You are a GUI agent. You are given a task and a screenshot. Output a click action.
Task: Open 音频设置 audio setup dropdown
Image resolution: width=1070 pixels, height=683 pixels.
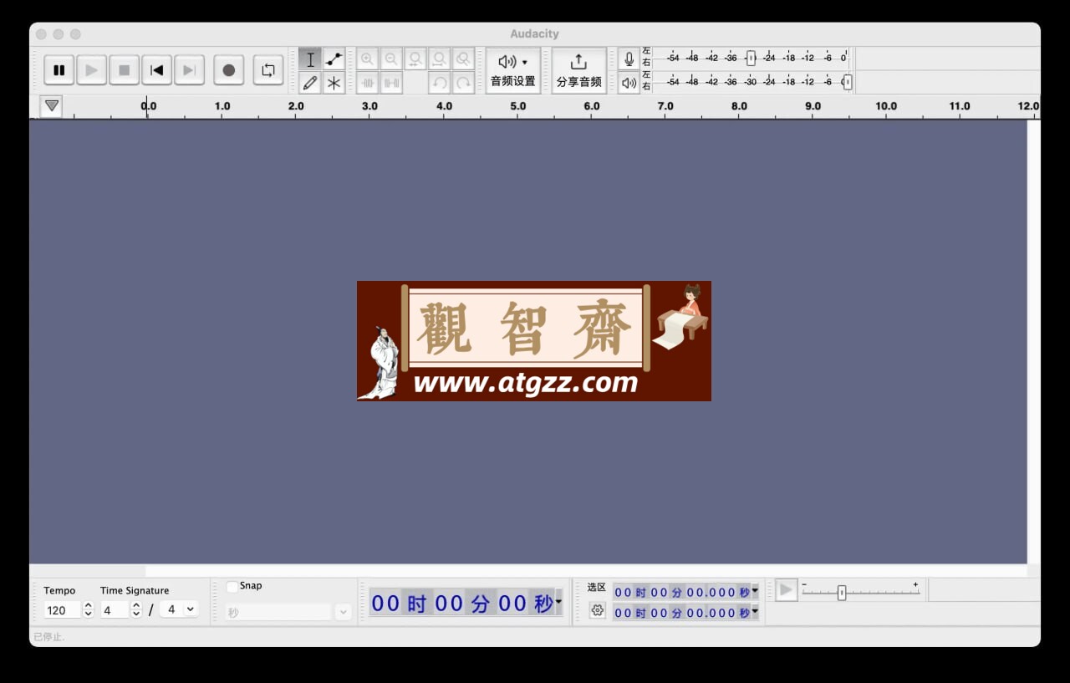(x=512, y=70)
